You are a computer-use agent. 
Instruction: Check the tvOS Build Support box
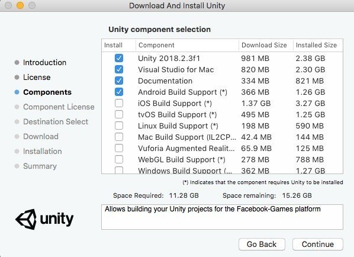[x=119, y=114]
